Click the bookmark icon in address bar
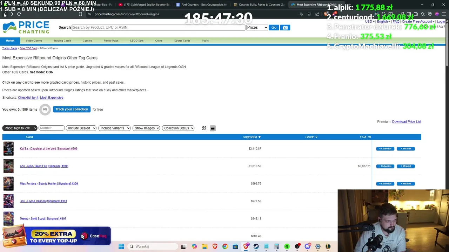The image size is (449, 252). 80,14
